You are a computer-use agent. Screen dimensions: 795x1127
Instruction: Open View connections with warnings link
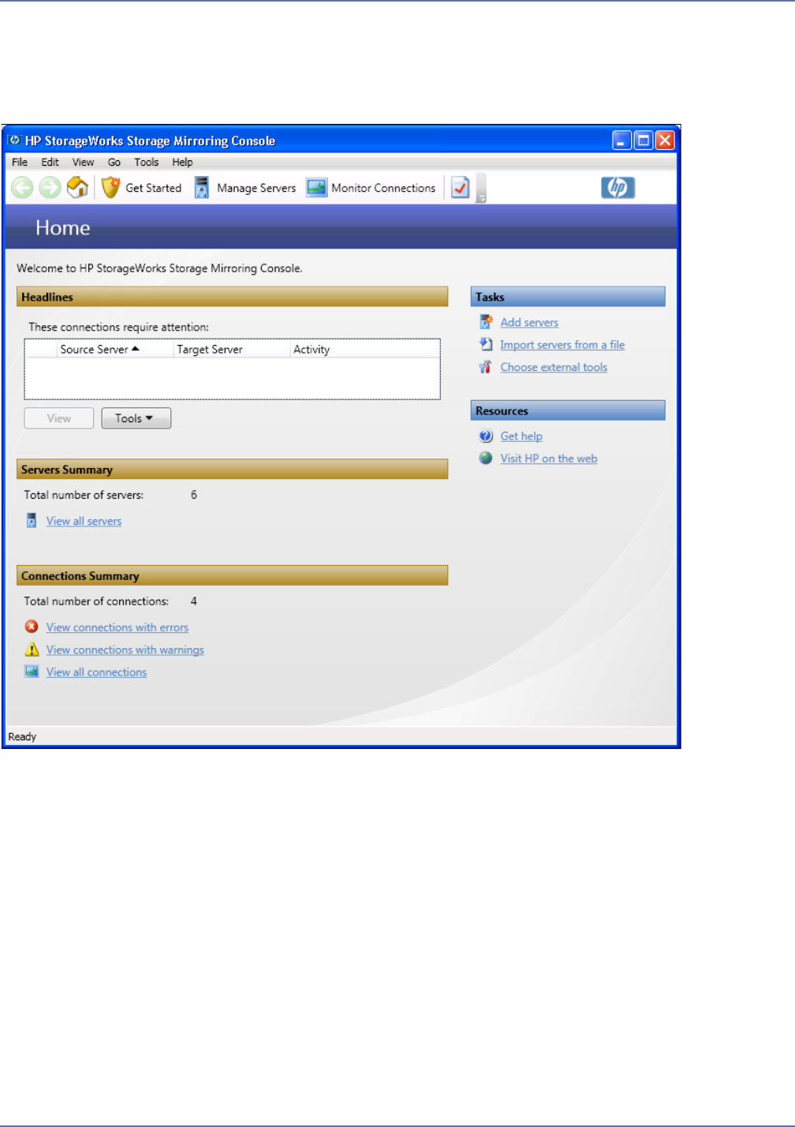[125, 650]
